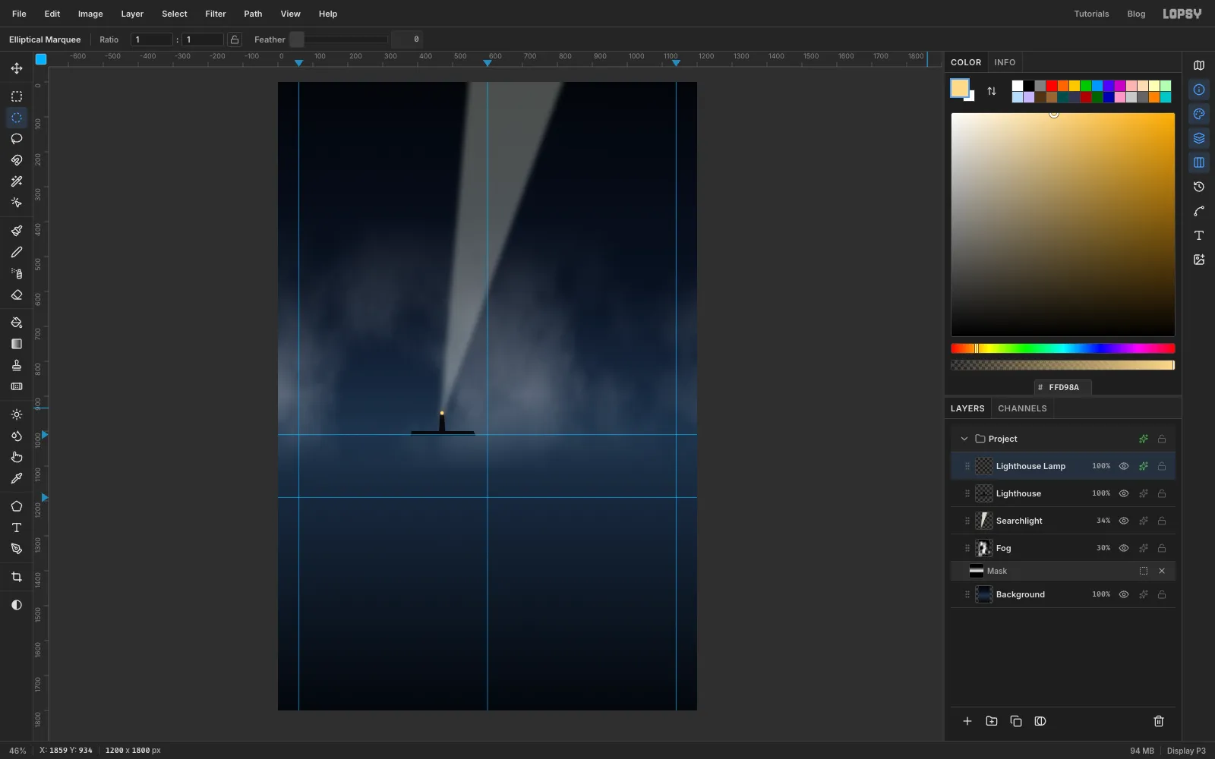Collapse the Project group
Image resolution: width=1215 pixels, height=759 pixels.
coord(964,439)
